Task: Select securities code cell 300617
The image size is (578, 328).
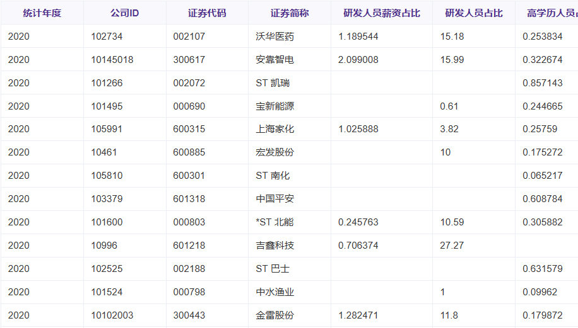Action: click(207, 60)
